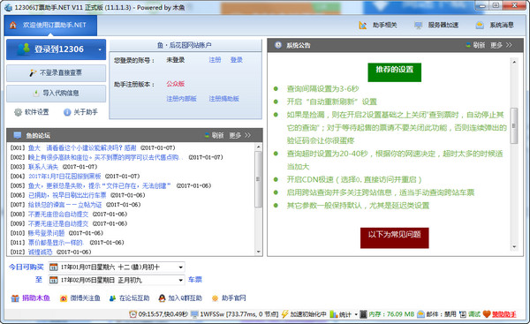Click the 加入Q群互助 penguin icon

[x=162, y=298]
